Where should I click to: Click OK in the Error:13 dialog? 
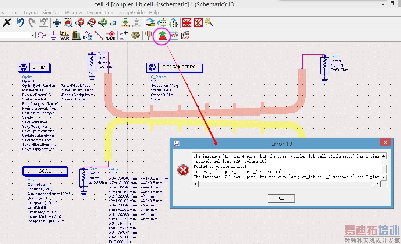point(281,198)
